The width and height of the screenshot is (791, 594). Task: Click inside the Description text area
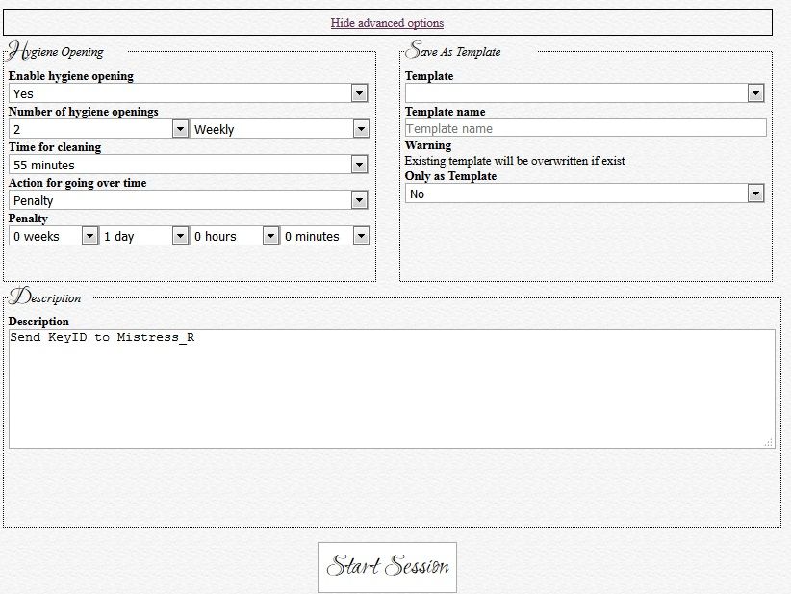point(391,389)
